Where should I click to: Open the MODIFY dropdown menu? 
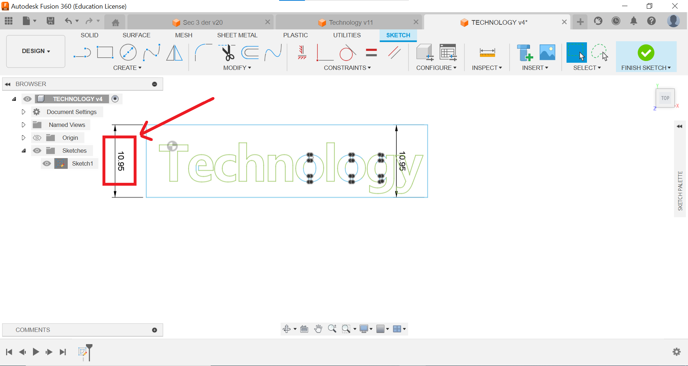tap(237, 68)
